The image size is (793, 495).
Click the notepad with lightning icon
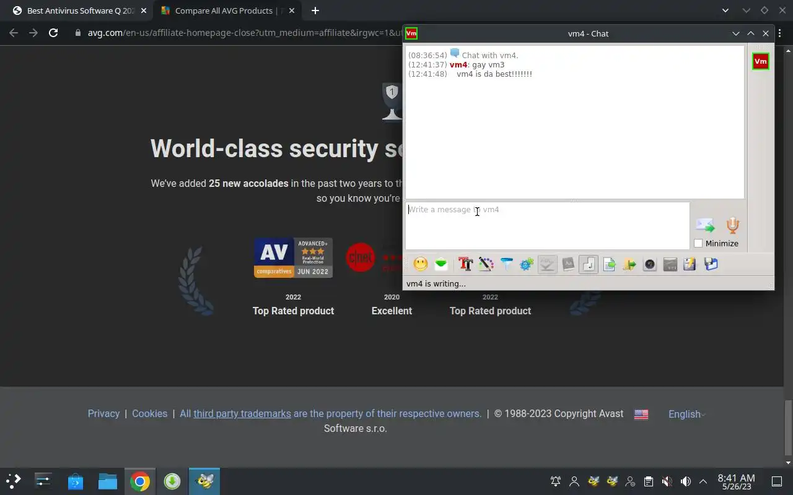pyautogui.click(x=690, y=264)
